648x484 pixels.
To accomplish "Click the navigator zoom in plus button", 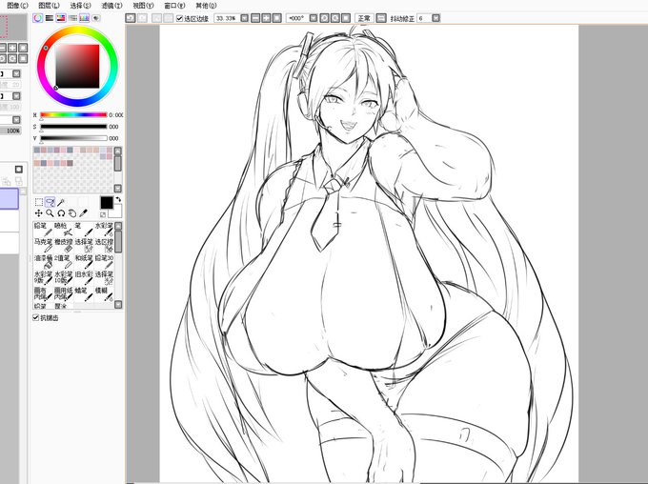I will click(x=12, y=48).
